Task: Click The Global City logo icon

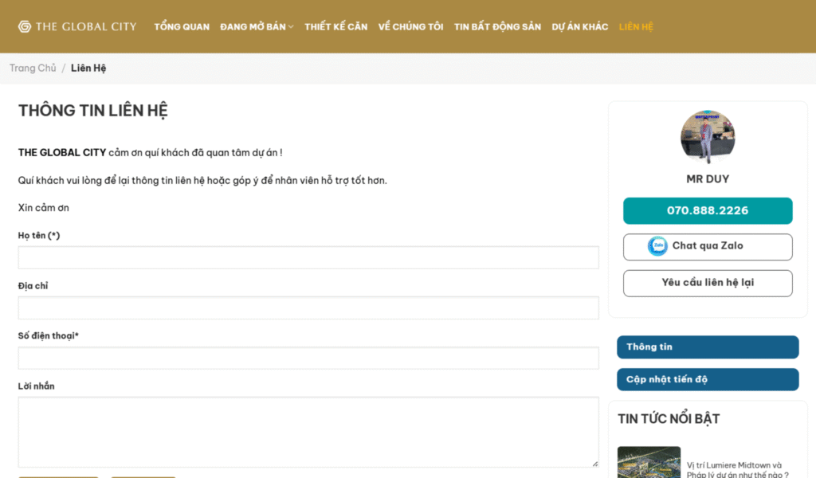Action: [x=25, y=26]
